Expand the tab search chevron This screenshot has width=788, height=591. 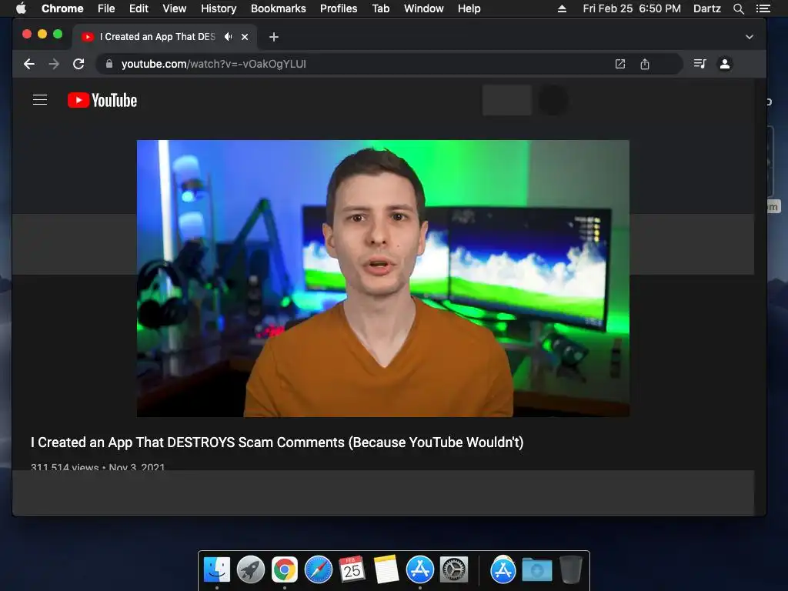[750, 37]
